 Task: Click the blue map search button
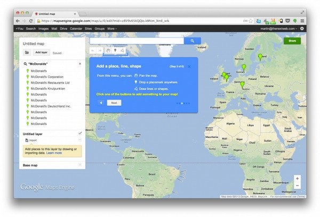(x=192, y=41)
